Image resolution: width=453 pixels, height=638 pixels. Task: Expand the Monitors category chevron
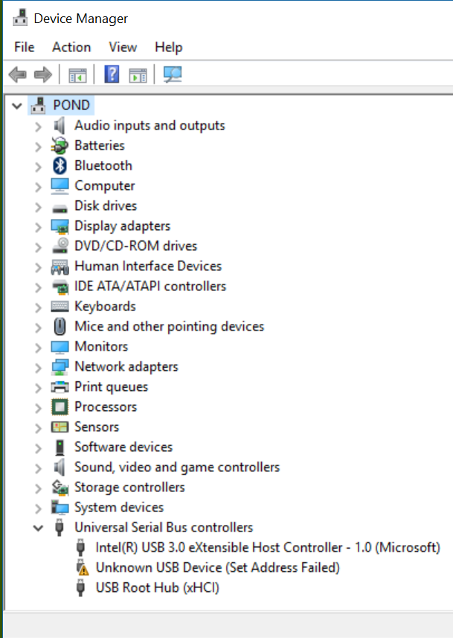(x=38, y=348)
